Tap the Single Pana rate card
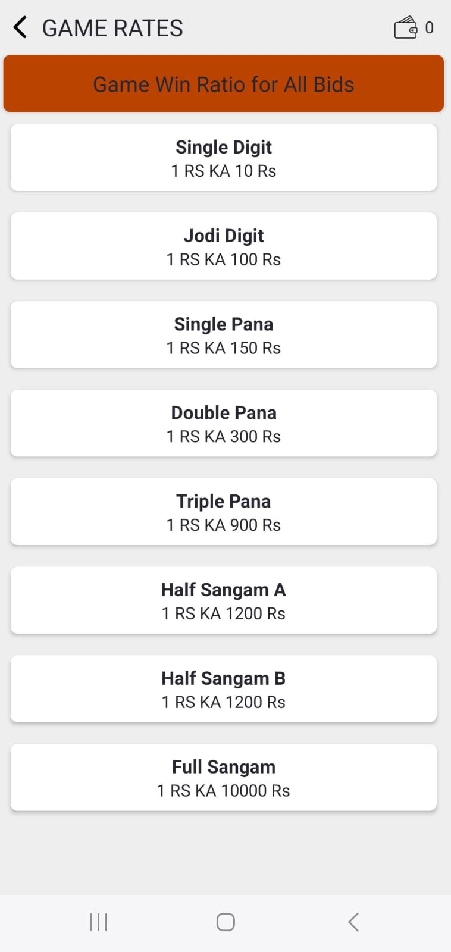 [224, 335]
